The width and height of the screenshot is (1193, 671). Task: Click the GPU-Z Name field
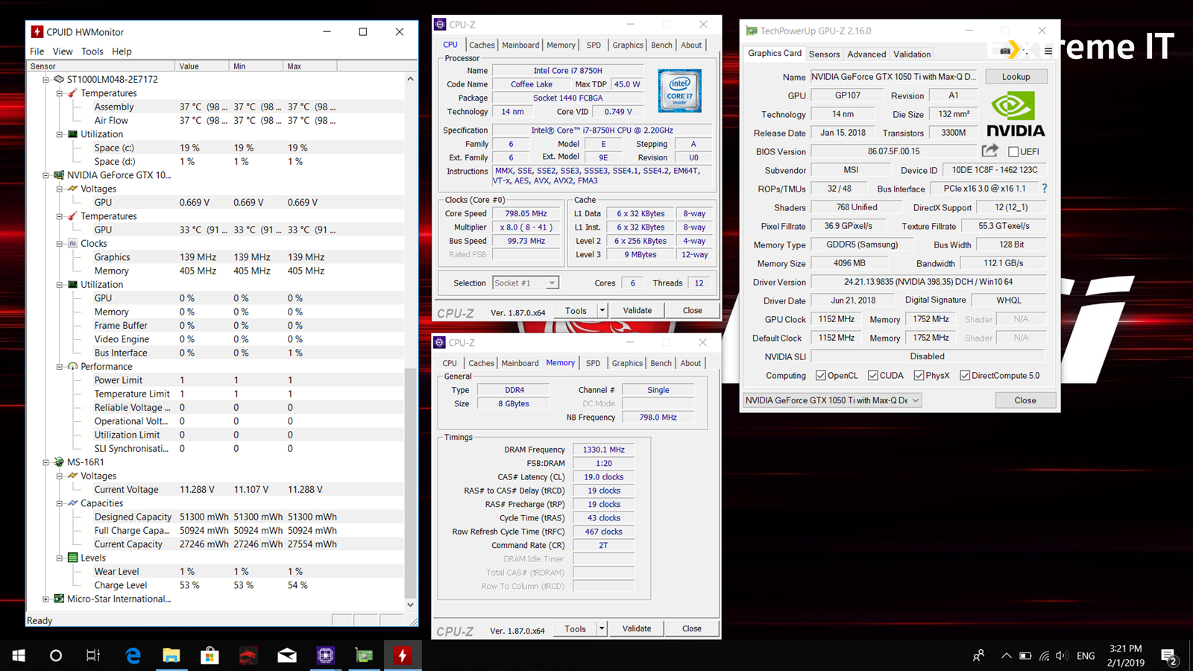tap(895, 77)
